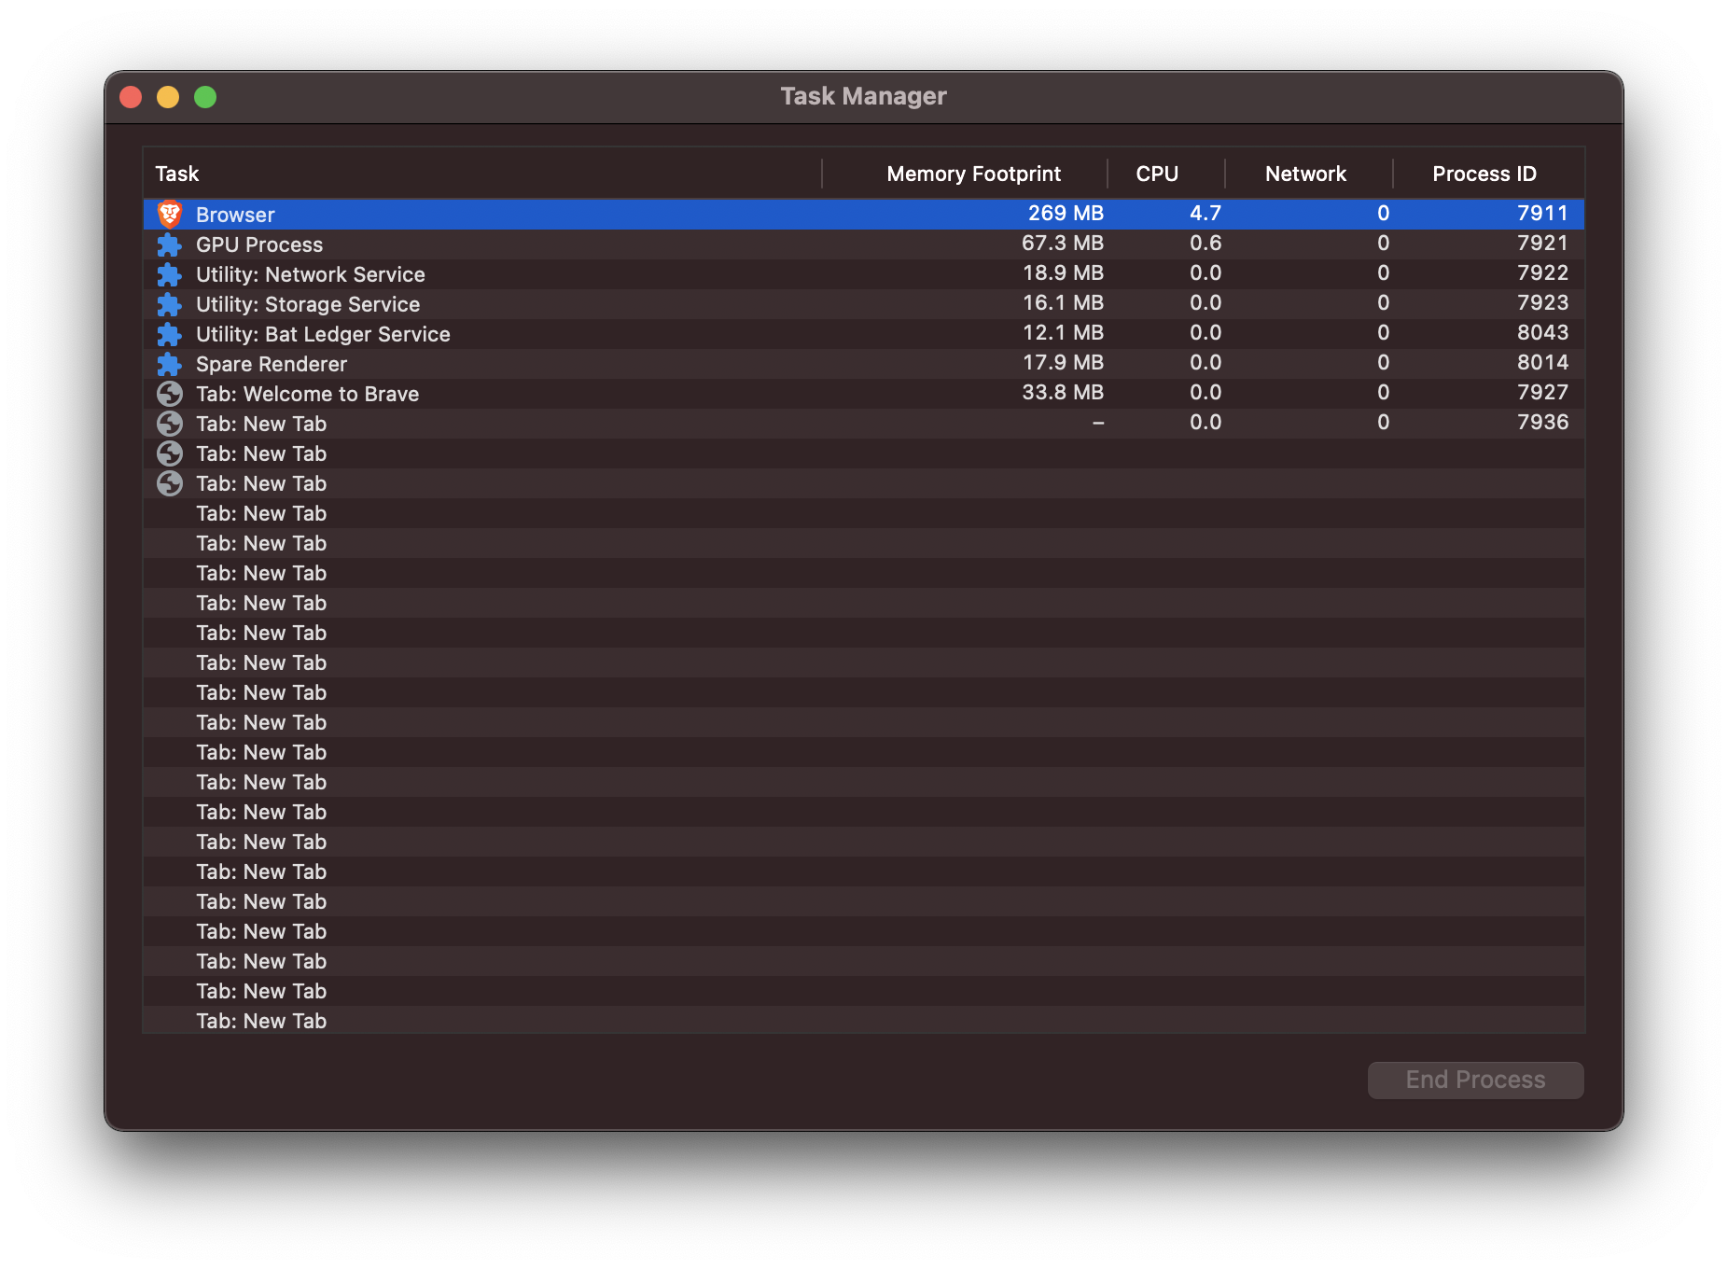Image resolution: width=1728 pixels, height=1269 pixels.
Task: Click the Brave lion icon beside Browser
Action: coord(170,215)
